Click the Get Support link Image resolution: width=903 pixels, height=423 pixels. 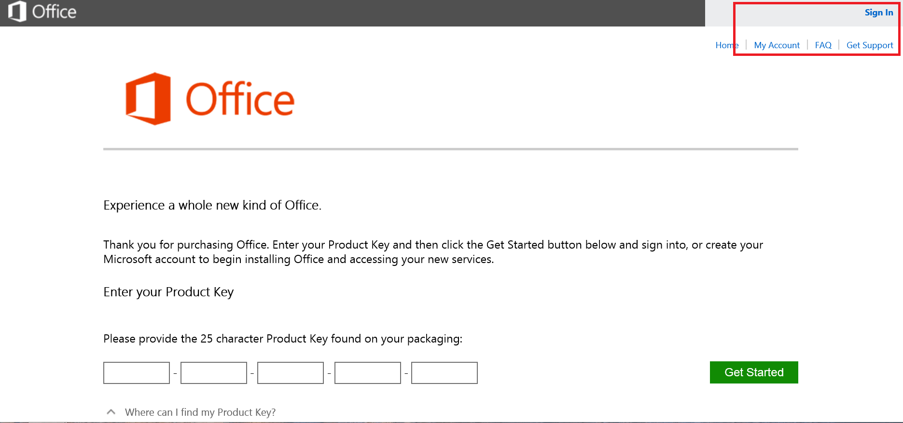pos(870,45)
